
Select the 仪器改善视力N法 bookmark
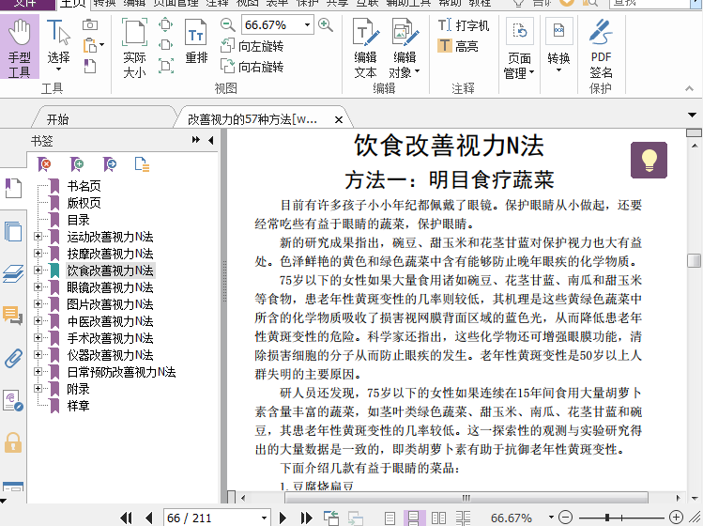[111, 355]
